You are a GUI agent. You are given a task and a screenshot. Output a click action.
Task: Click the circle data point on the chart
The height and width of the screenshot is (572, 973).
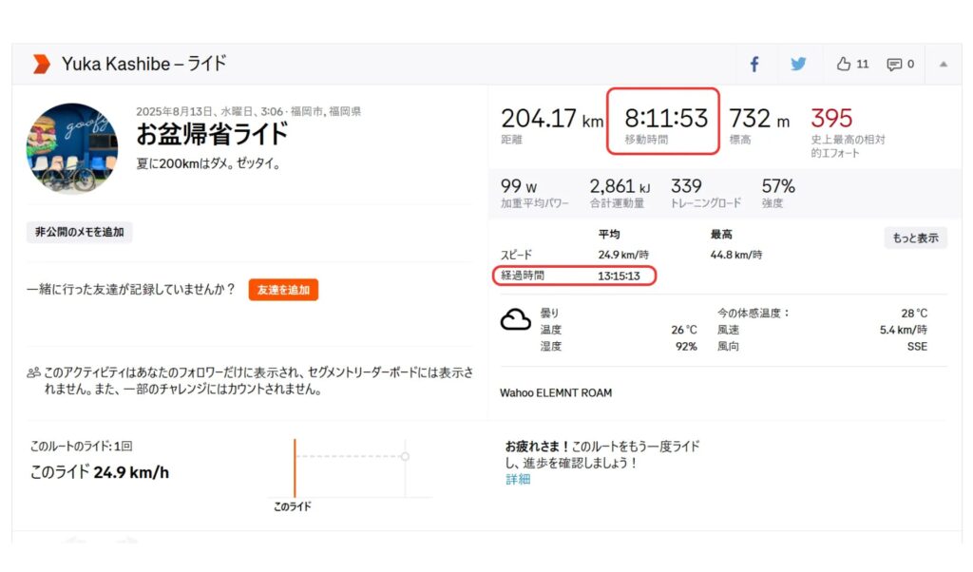tap(405, 457)
